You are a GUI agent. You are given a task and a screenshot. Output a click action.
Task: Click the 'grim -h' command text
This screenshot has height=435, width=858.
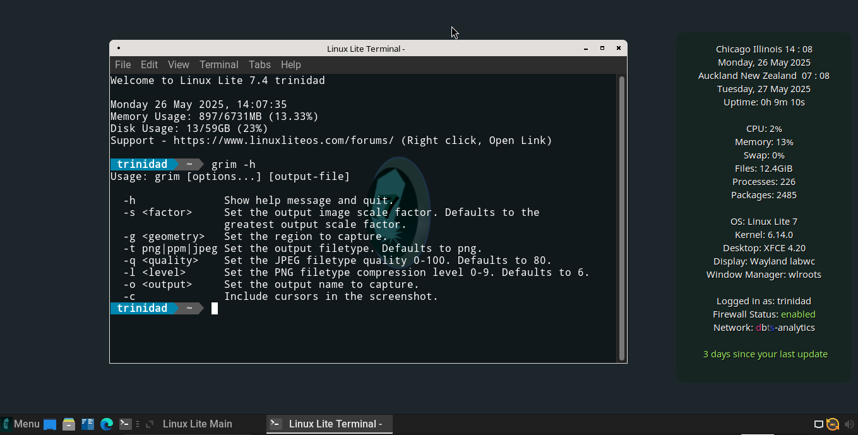234,165
